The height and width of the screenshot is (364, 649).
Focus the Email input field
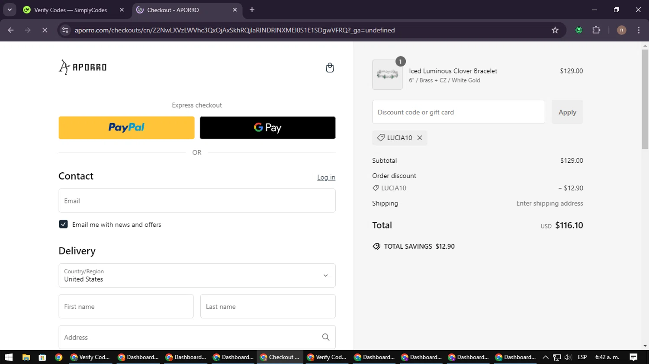(197, 201)
